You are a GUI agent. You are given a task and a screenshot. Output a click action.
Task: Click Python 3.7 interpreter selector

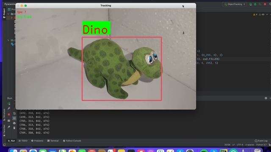261,145
